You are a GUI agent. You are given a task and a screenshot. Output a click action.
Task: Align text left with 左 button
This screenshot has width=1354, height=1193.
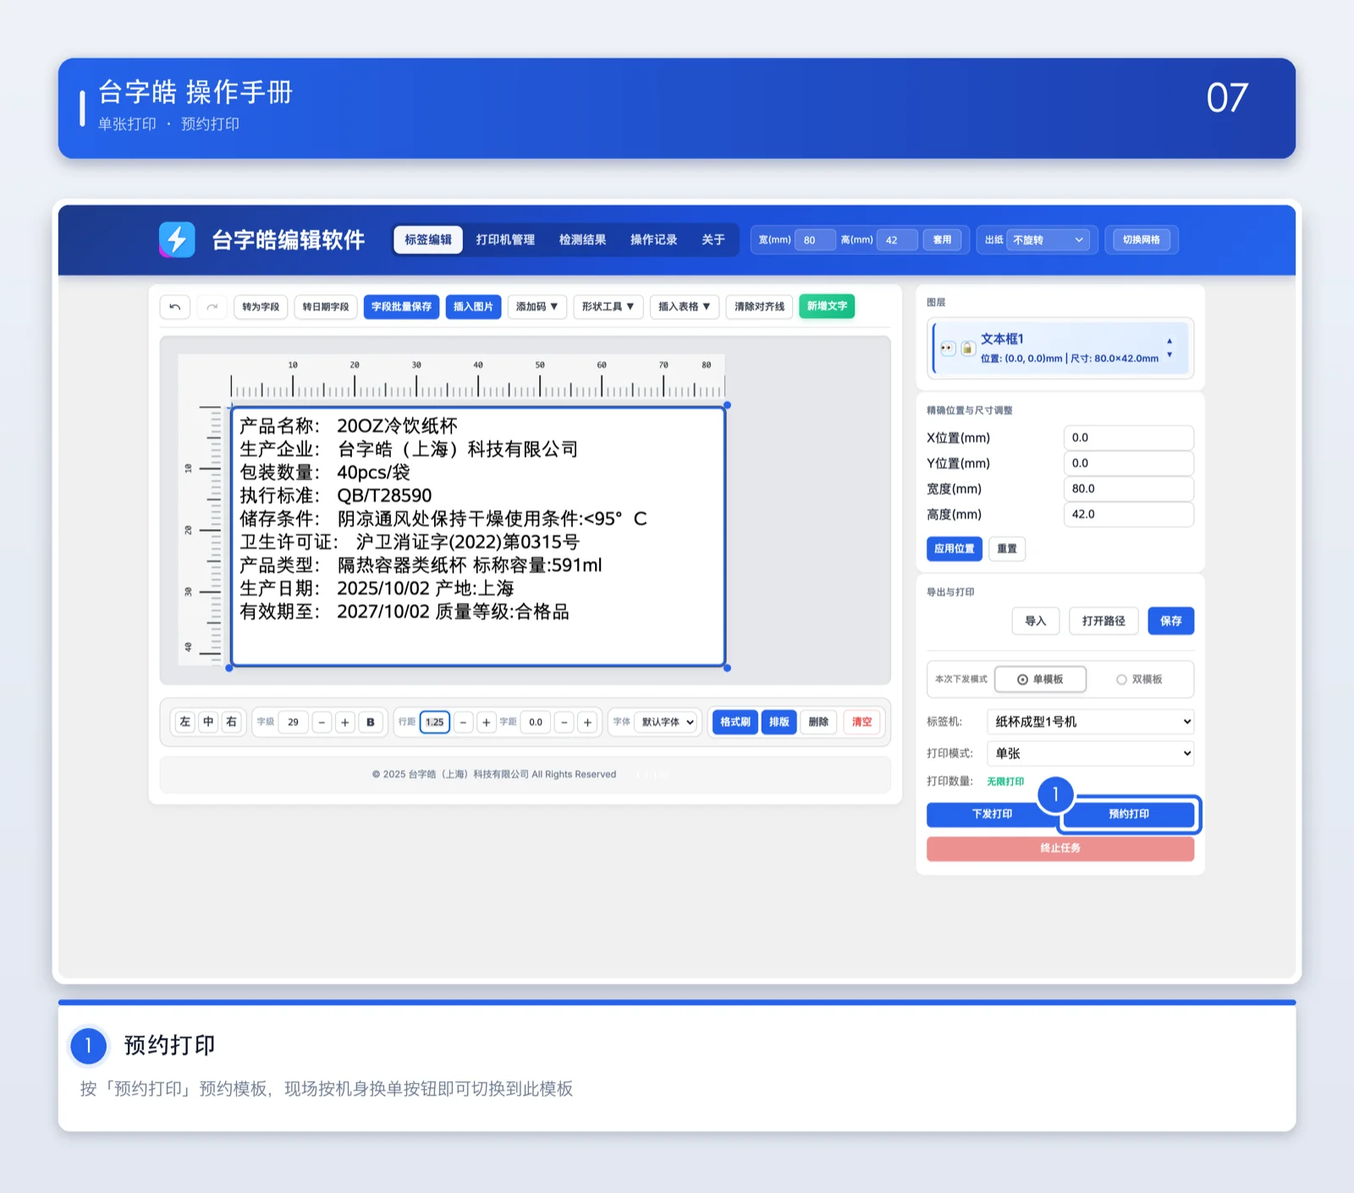(185, 722)
